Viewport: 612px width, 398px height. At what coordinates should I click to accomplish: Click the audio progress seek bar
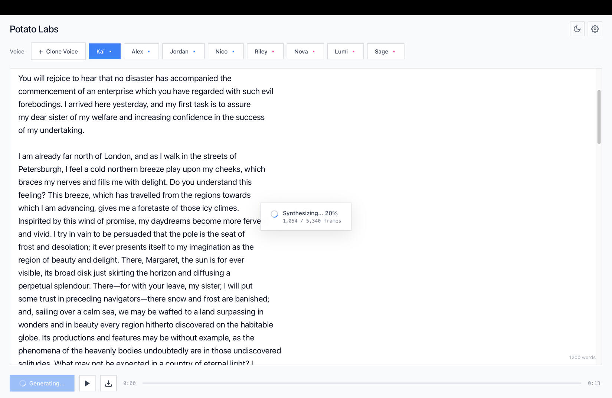(x=361, y=383)
